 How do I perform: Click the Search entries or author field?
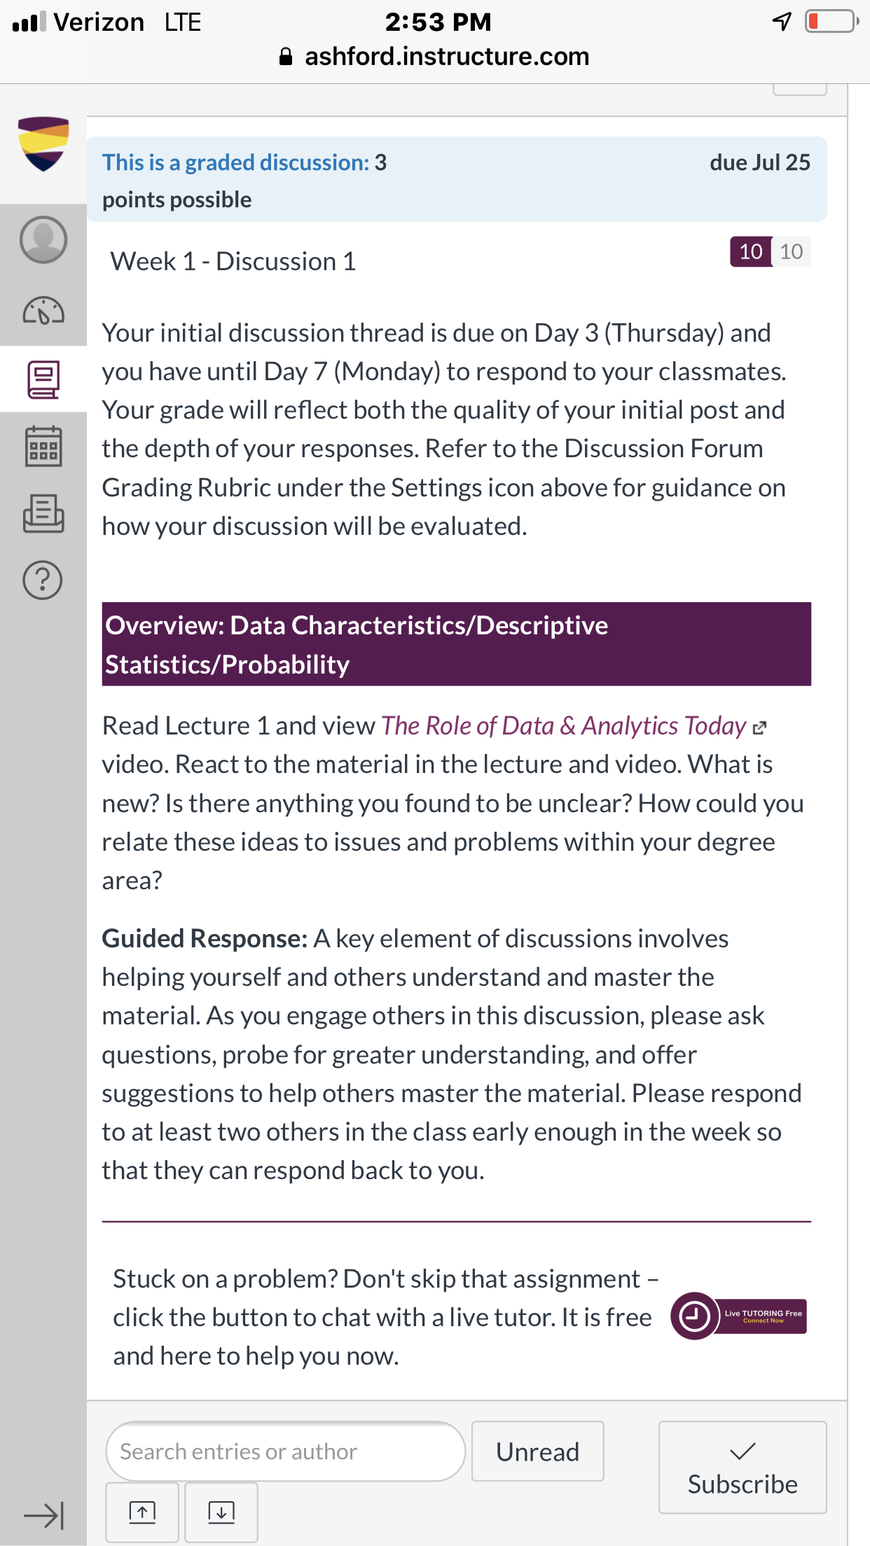286,1451
